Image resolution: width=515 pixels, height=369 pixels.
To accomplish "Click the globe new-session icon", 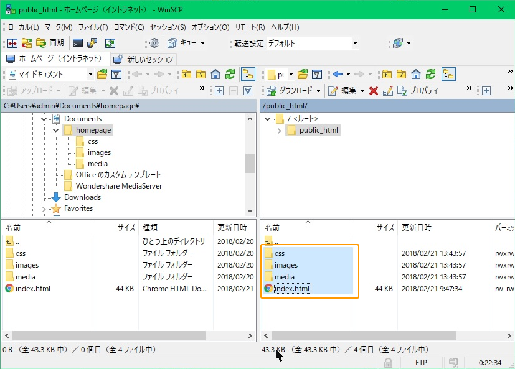I will click(398, 43).
